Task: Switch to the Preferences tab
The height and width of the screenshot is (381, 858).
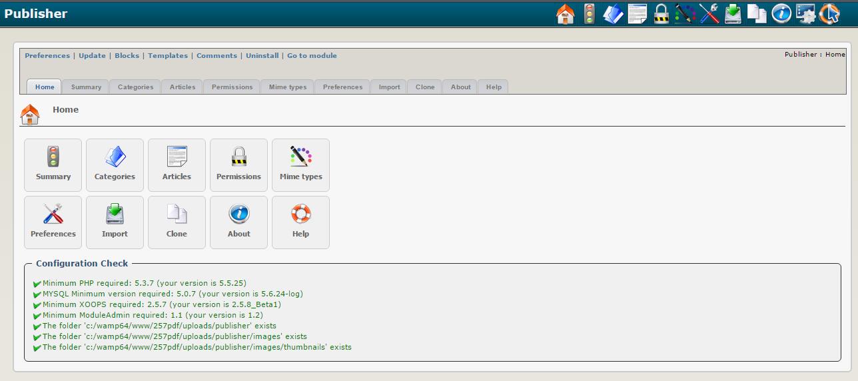Action: click(x=342, y=87)
